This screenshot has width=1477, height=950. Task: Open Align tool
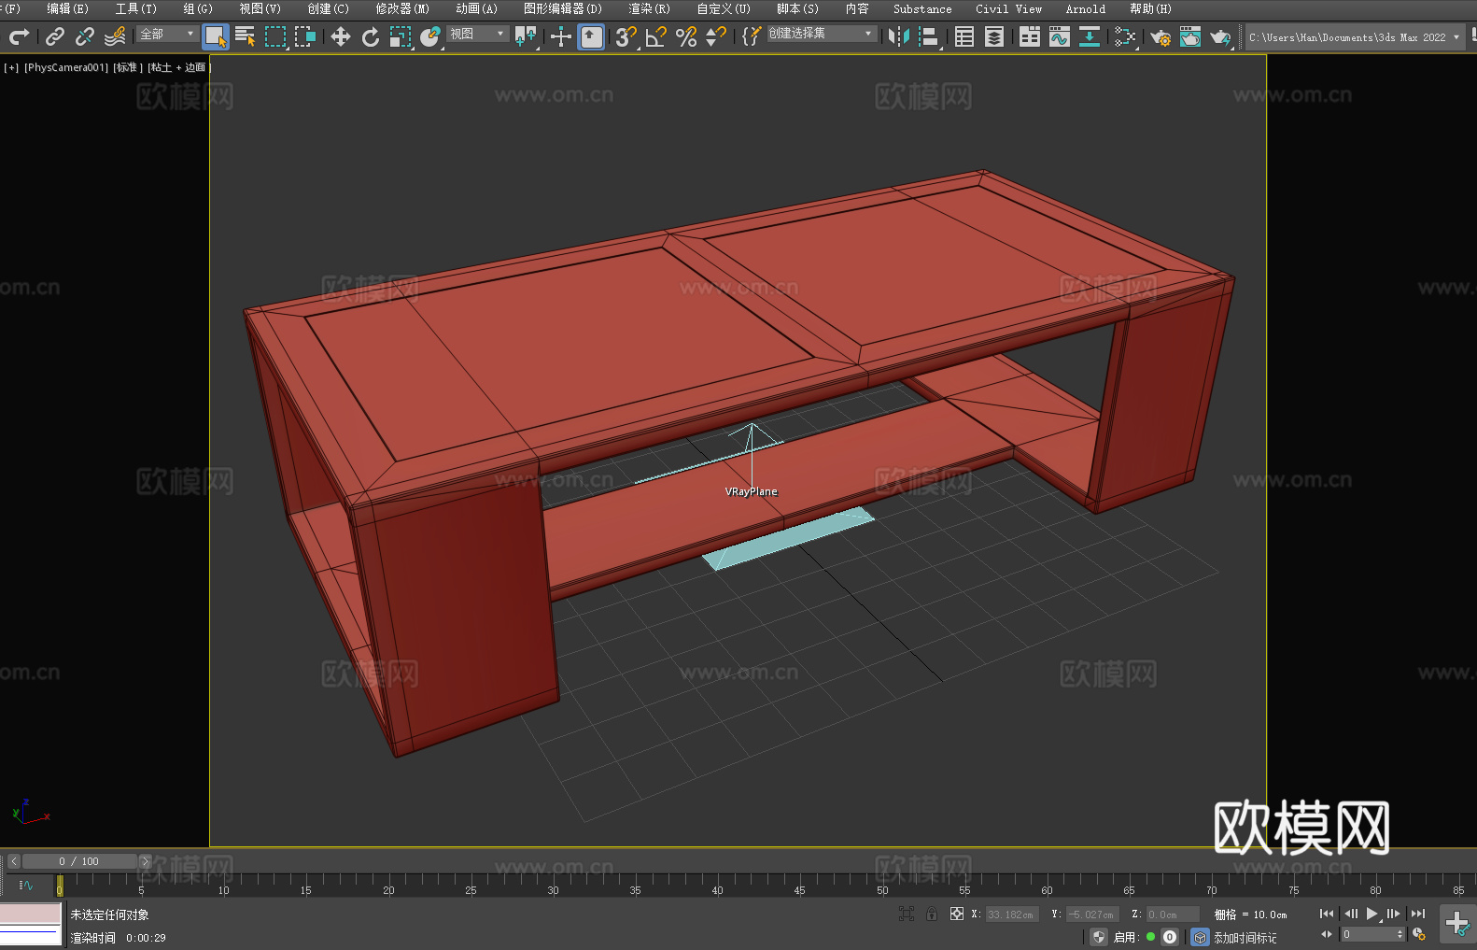tap(929, 36)
